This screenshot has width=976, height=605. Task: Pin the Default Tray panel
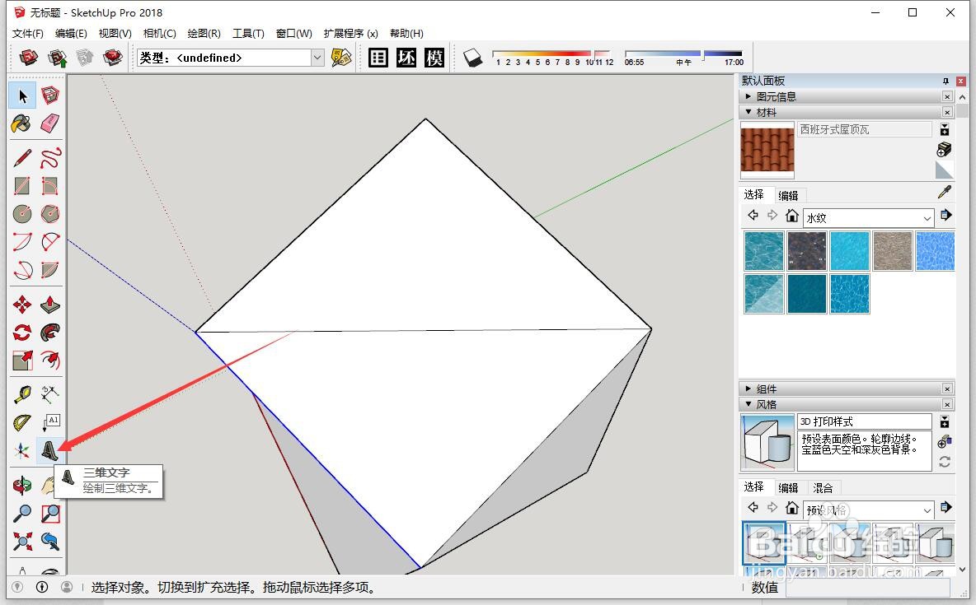(x=946, y=81)
